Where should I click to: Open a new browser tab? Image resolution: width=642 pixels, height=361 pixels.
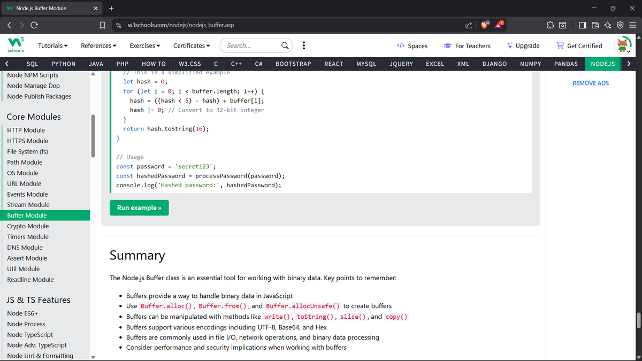tap(111, 8)
